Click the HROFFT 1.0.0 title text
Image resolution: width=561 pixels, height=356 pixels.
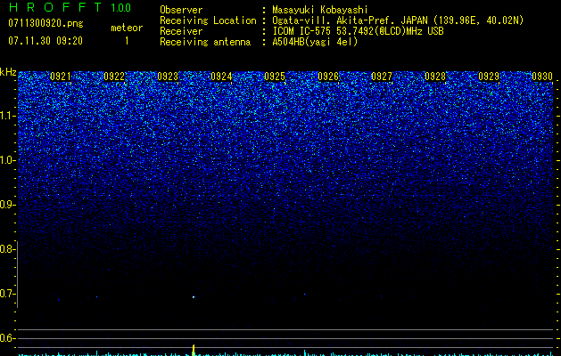click(x=70, y=7)
